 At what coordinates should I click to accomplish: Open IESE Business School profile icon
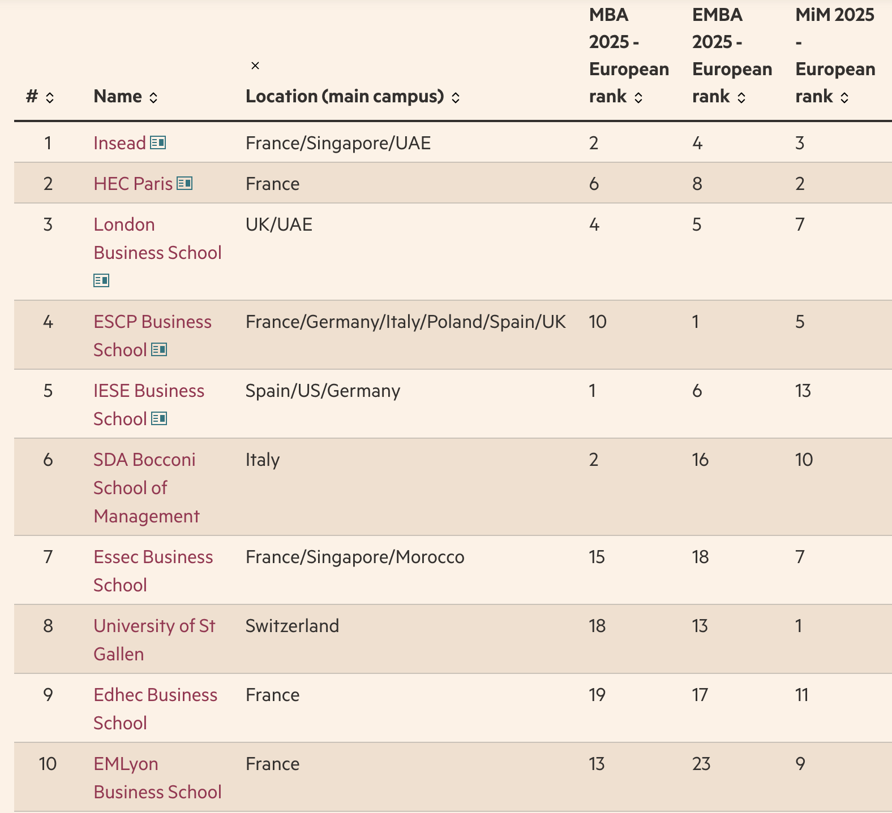(159, 419)
